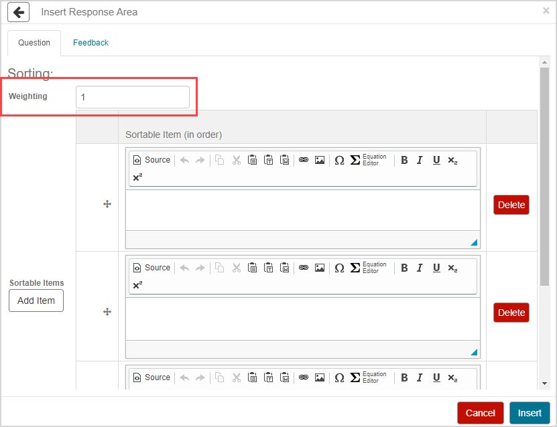Click Insert to add response area
The image size is (557, 427).
(x=529, y=413)
